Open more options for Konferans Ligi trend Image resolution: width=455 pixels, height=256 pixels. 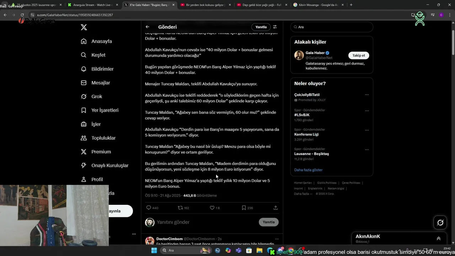[x=367, y=130]
